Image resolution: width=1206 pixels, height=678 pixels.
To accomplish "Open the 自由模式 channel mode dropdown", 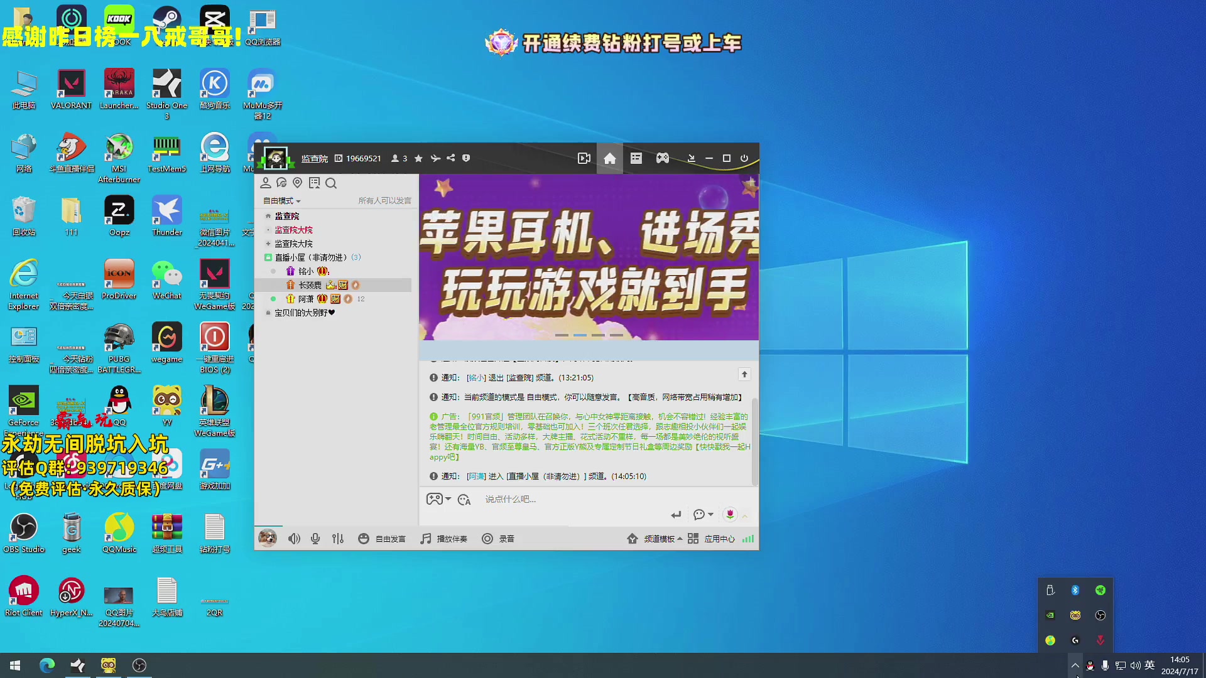I will tap(280, 200).
